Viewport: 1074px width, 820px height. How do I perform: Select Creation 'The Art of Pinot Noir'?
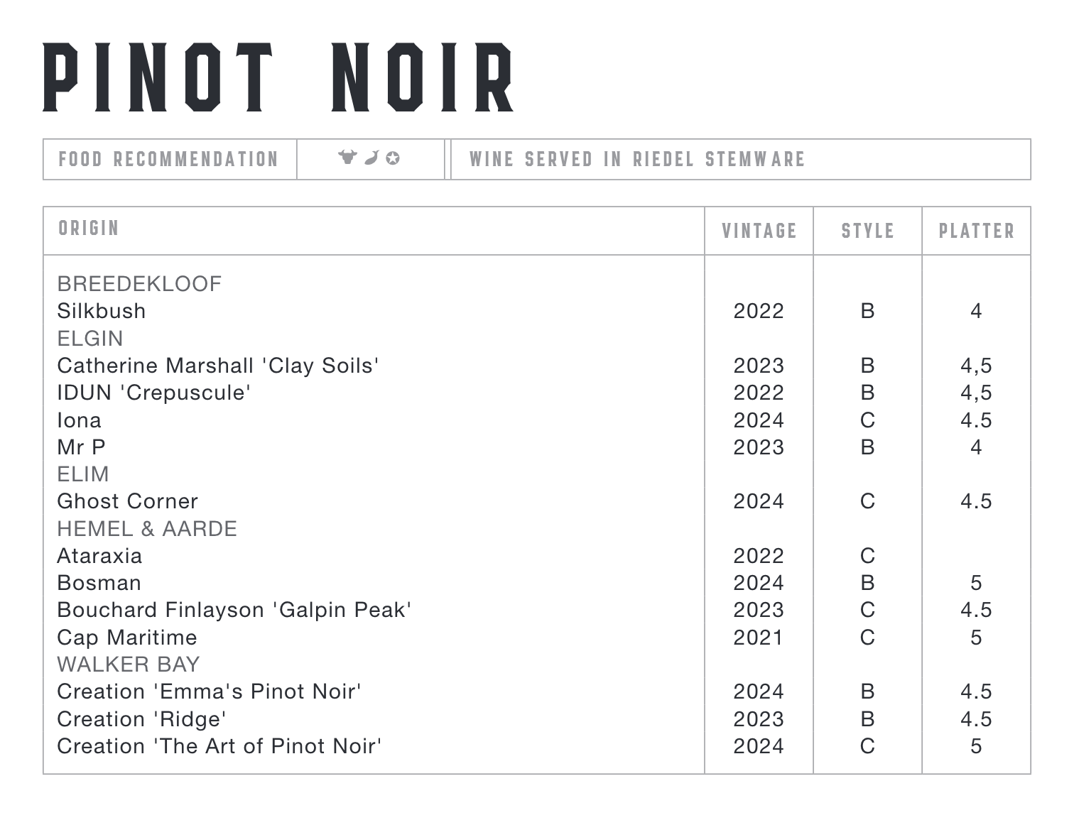(219, 746)
